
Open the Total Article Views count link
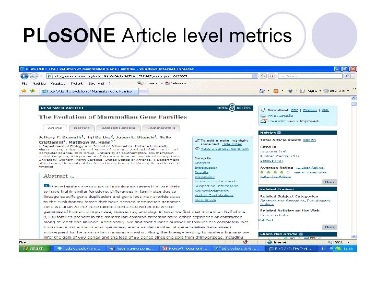(309, 140)
